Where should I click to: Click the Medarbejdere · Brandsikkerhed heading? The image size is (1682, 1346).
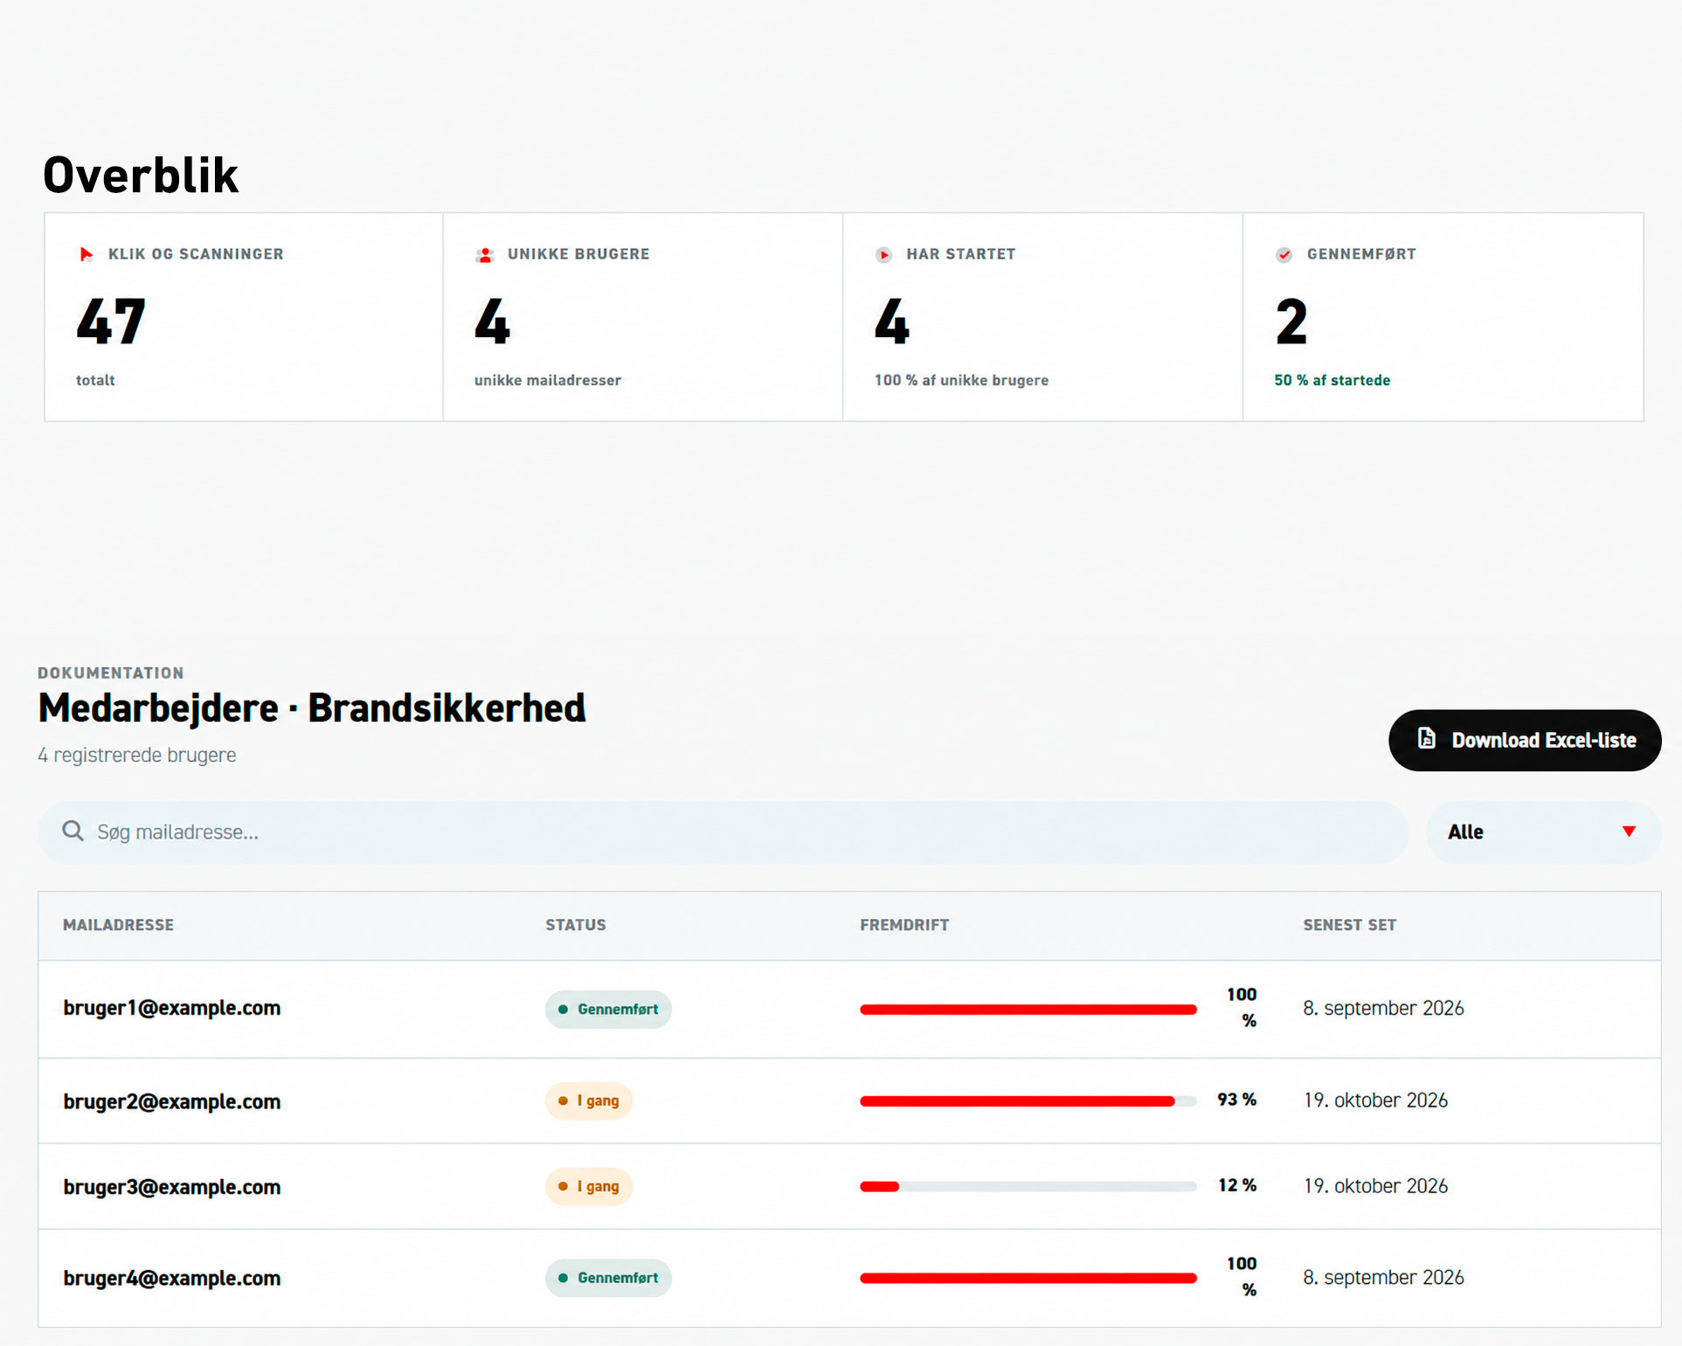click(312, 708)
